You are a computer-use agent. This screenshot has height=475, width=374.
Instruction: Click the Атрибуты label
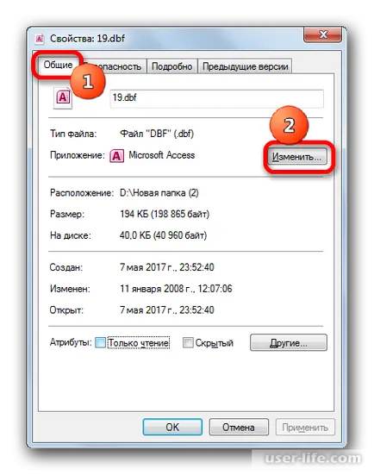point(71,342)
